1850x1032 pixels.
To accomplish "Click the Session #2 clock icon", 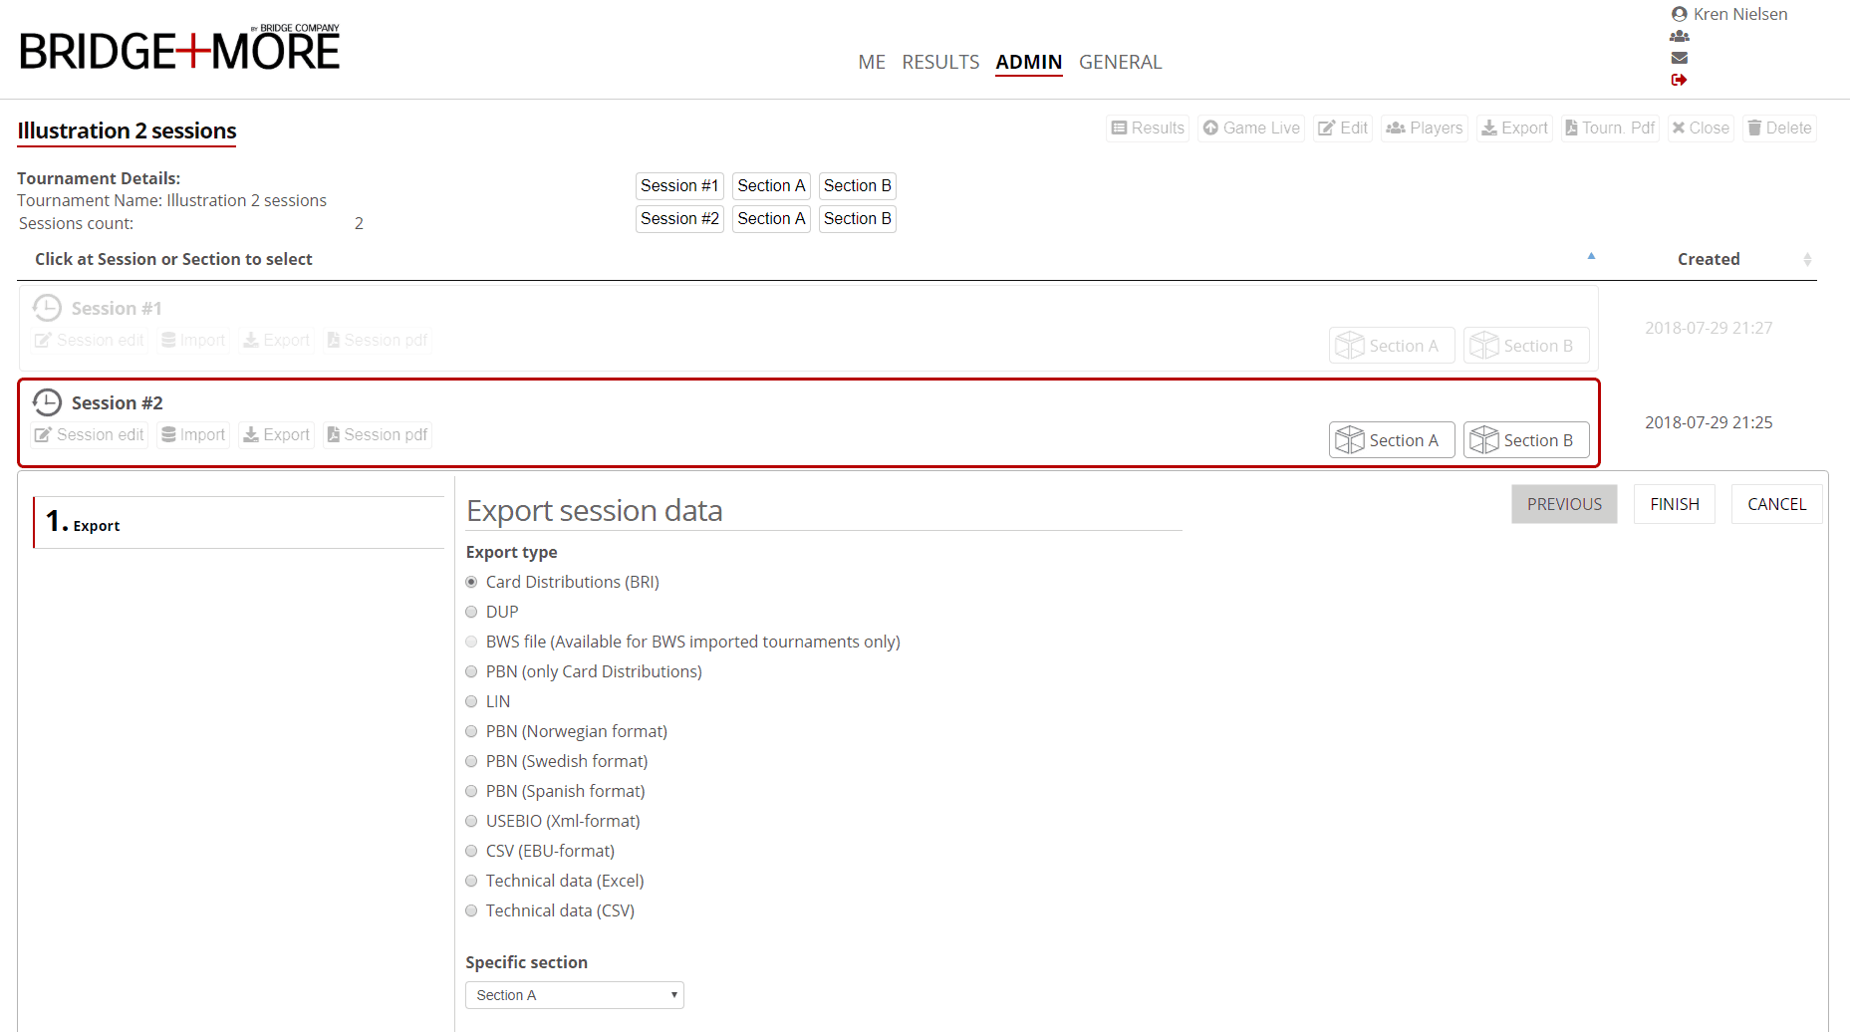I will (47, 402).
